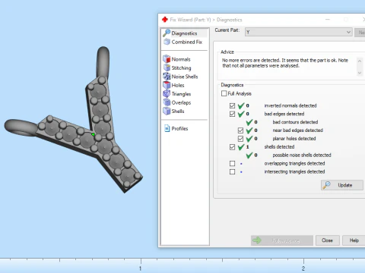Enable intersecting triangles detected checkbox
Screen dimensions: 365x273
click(x=232, y=172)
